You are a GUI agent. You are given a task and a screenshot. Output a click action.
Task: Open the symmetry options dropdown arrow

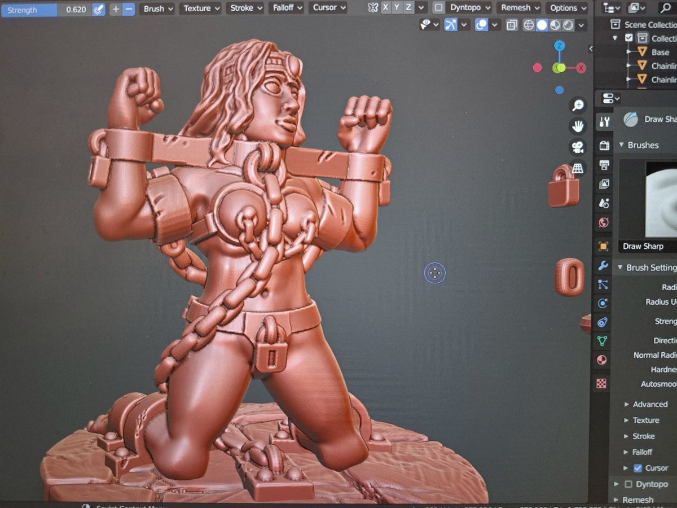[x=421, y=8]
